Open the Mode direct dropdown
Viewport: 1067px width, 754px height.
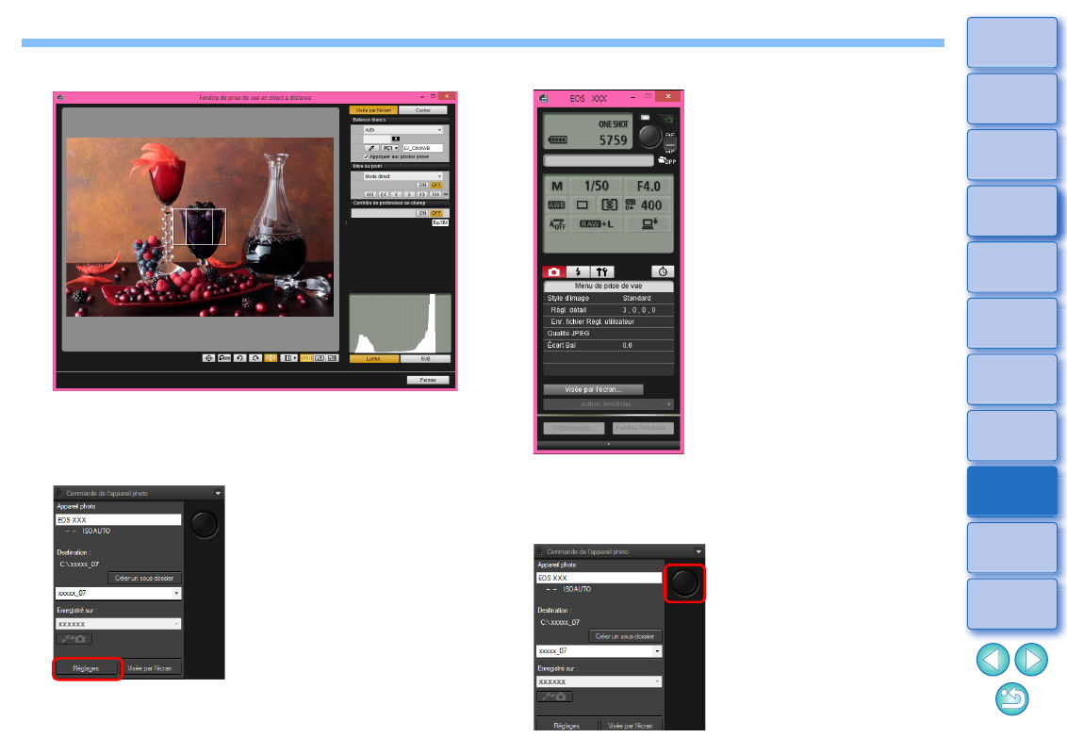(x=402, y=176)
